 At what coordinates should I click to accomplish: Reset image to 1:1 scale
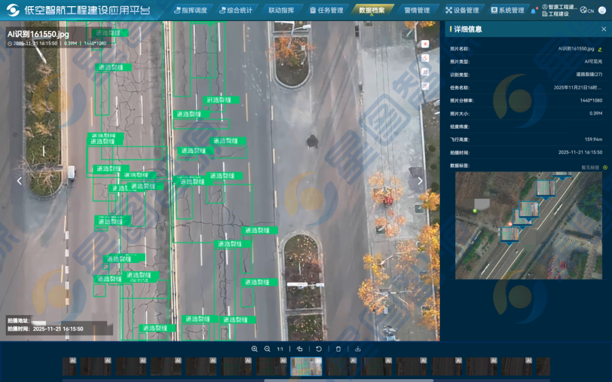click(280, 349)
